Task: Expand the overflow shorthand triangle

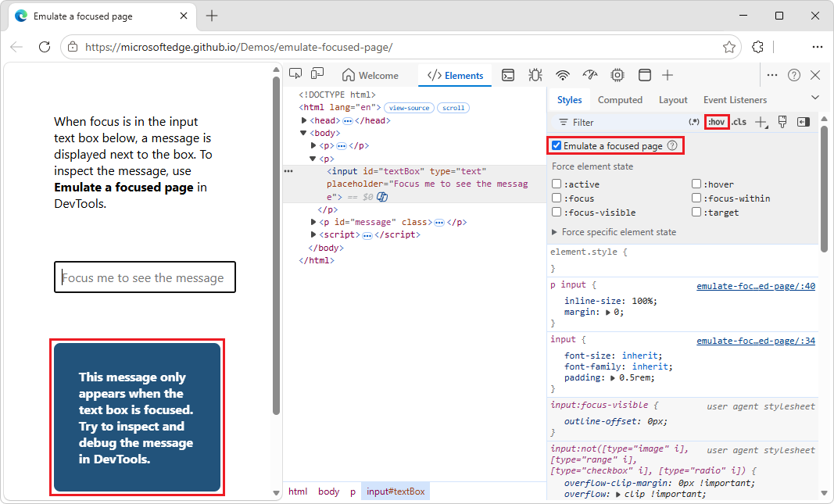Action: tap(618, 495)
